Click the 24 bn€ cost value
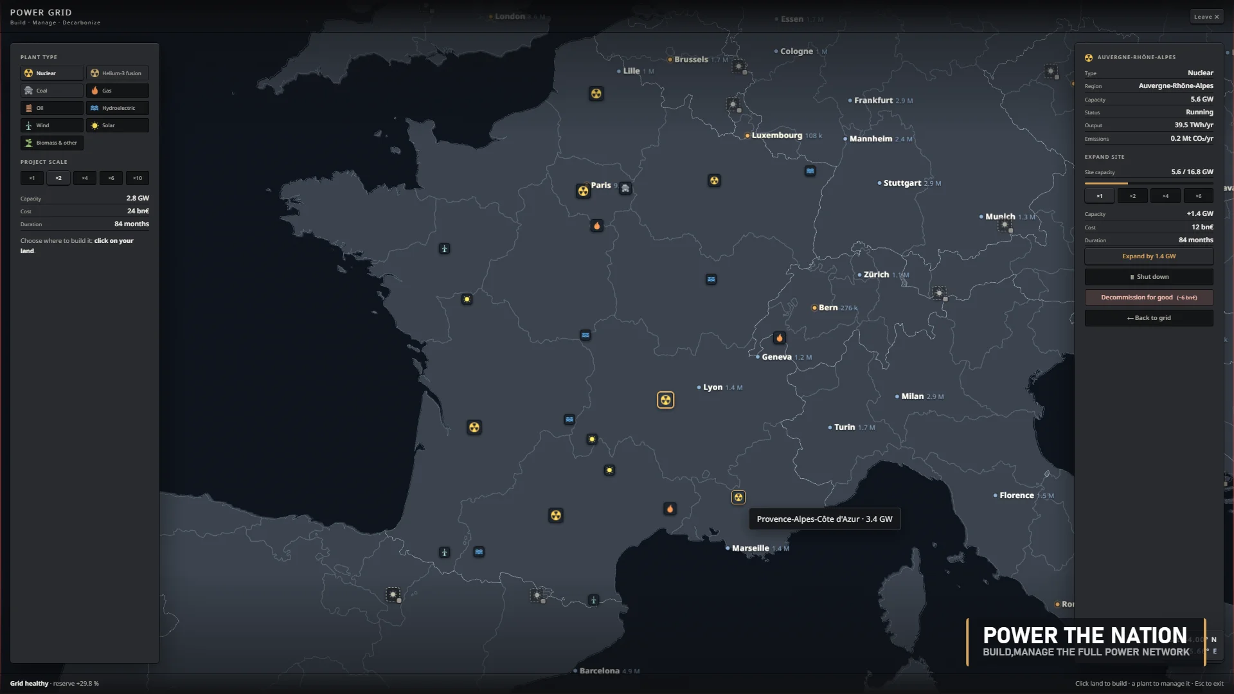The image size is (1234, 694). coord(138,211)
